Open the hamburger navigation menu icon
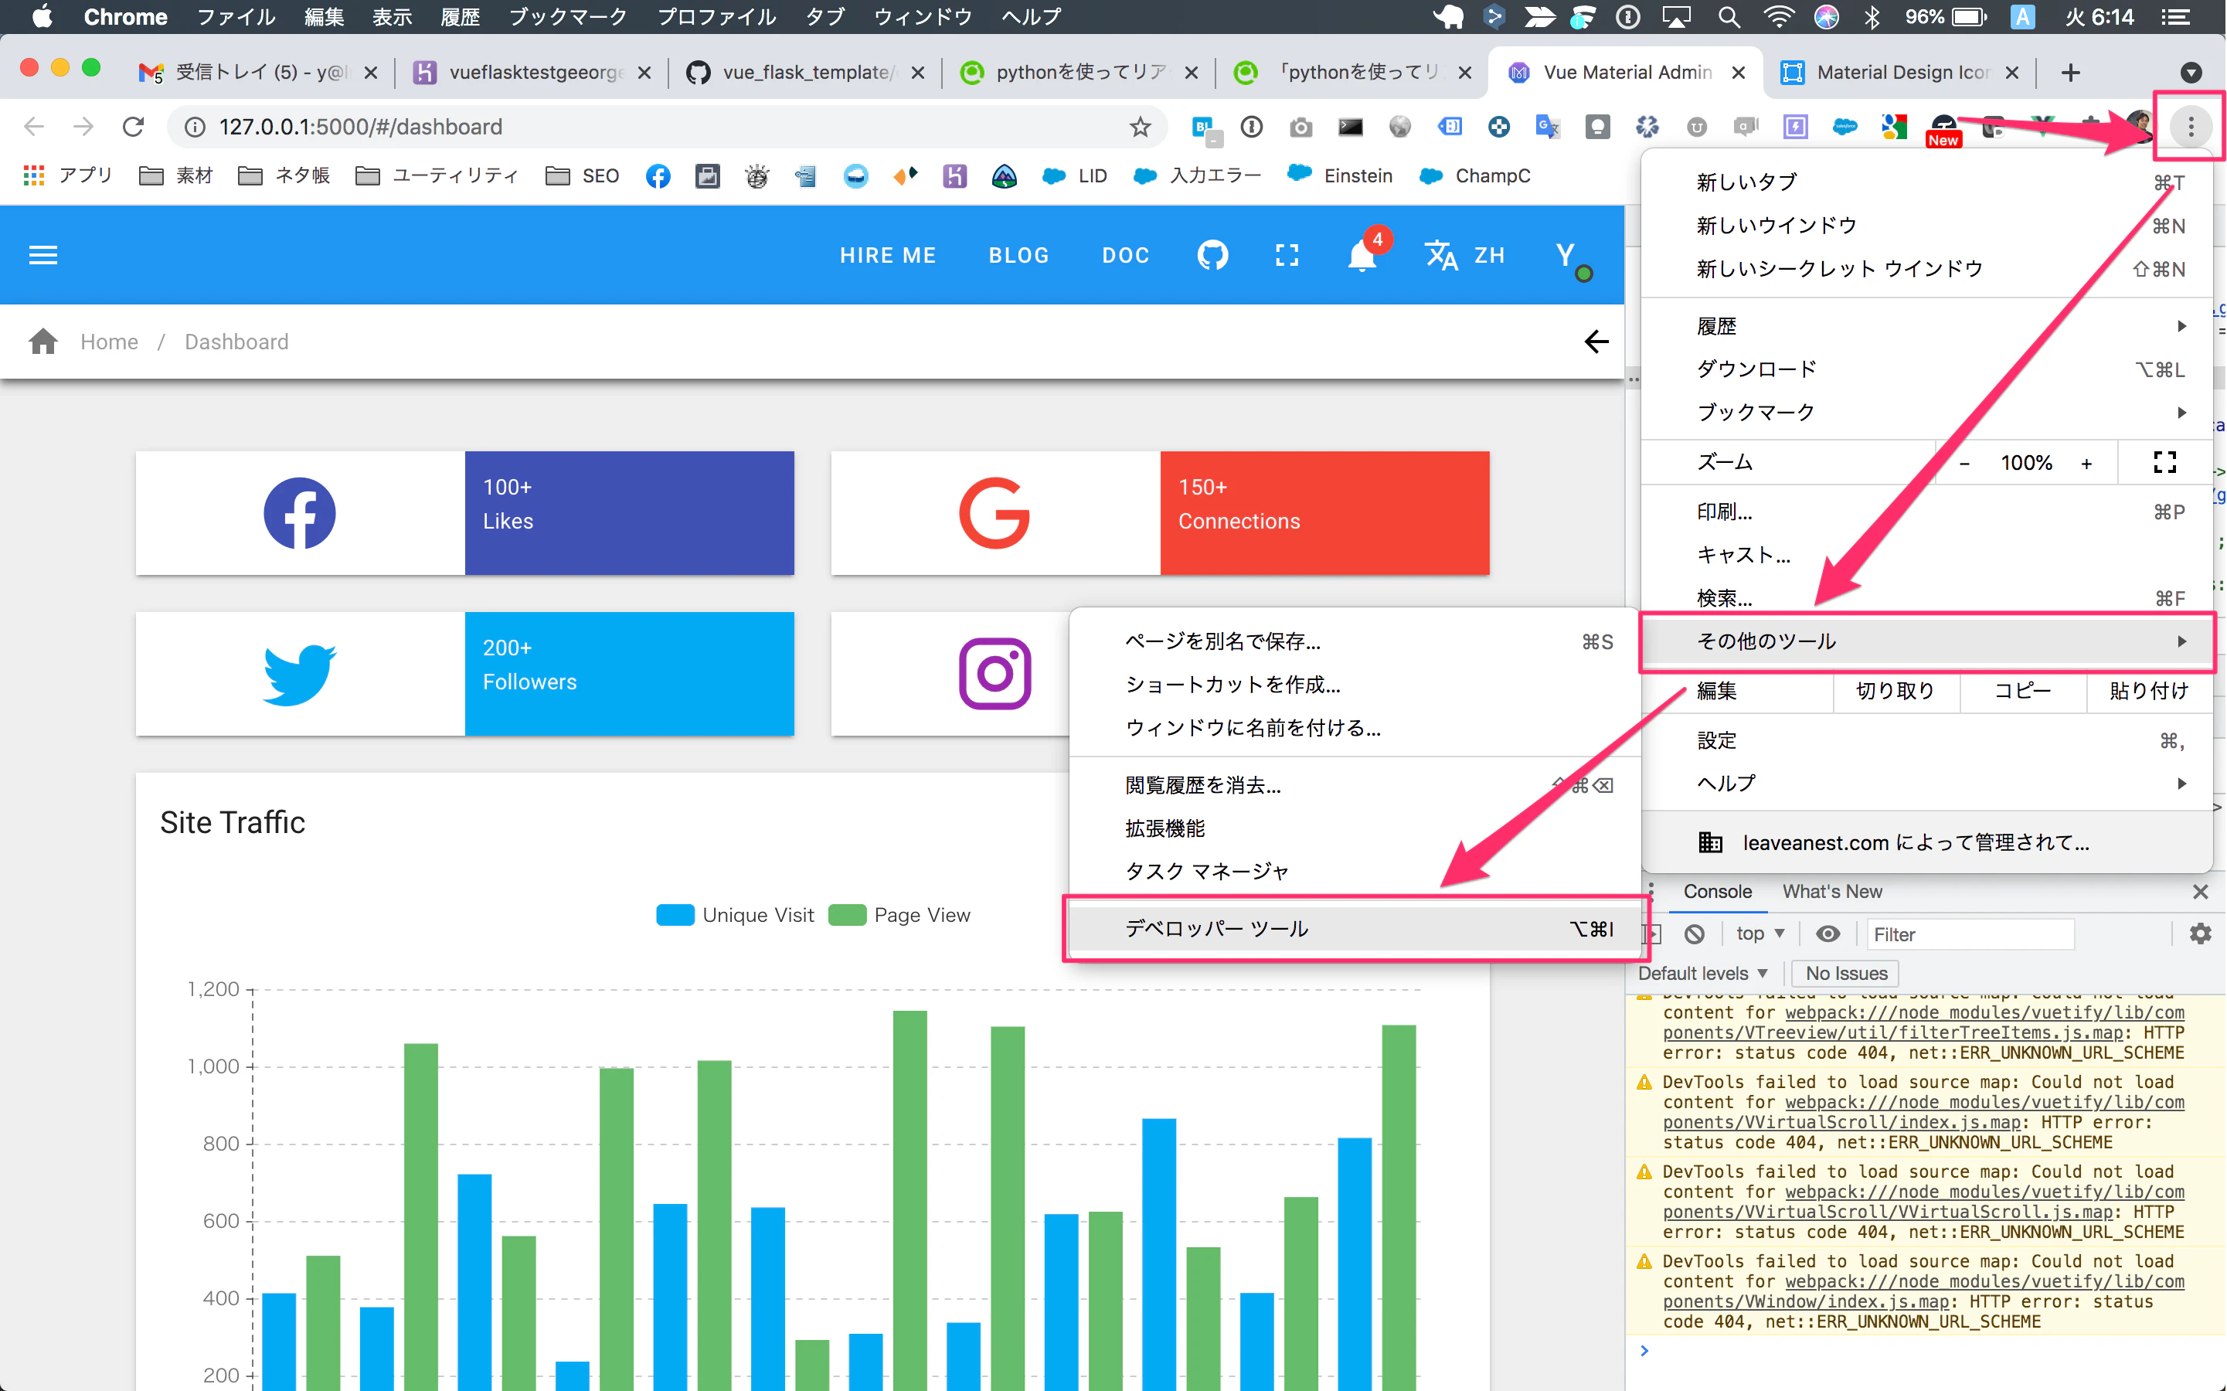 coord(43,255)
